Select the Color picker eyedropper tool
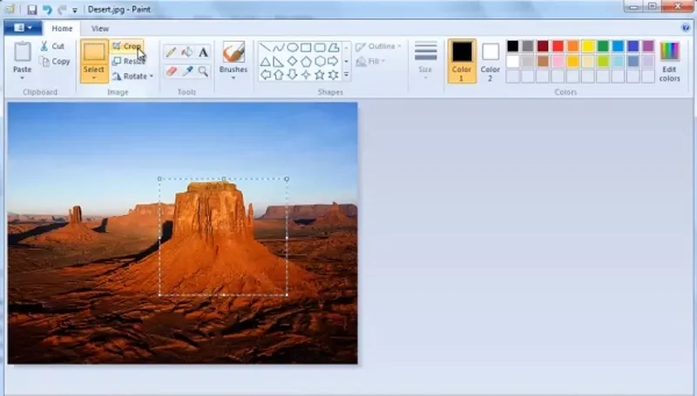Screen dimensions: 697x396 [187, 71]
